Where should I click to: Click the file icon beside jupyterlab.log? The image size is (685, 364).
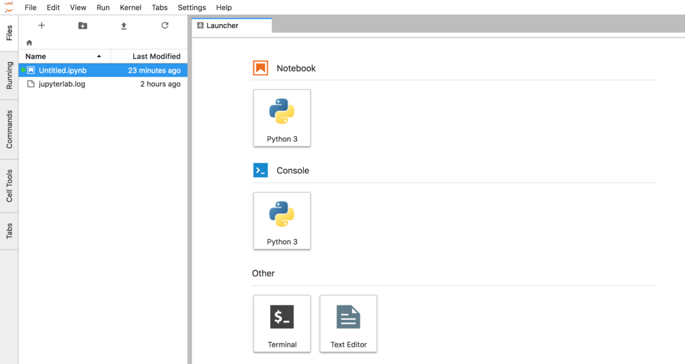(31, 83)
